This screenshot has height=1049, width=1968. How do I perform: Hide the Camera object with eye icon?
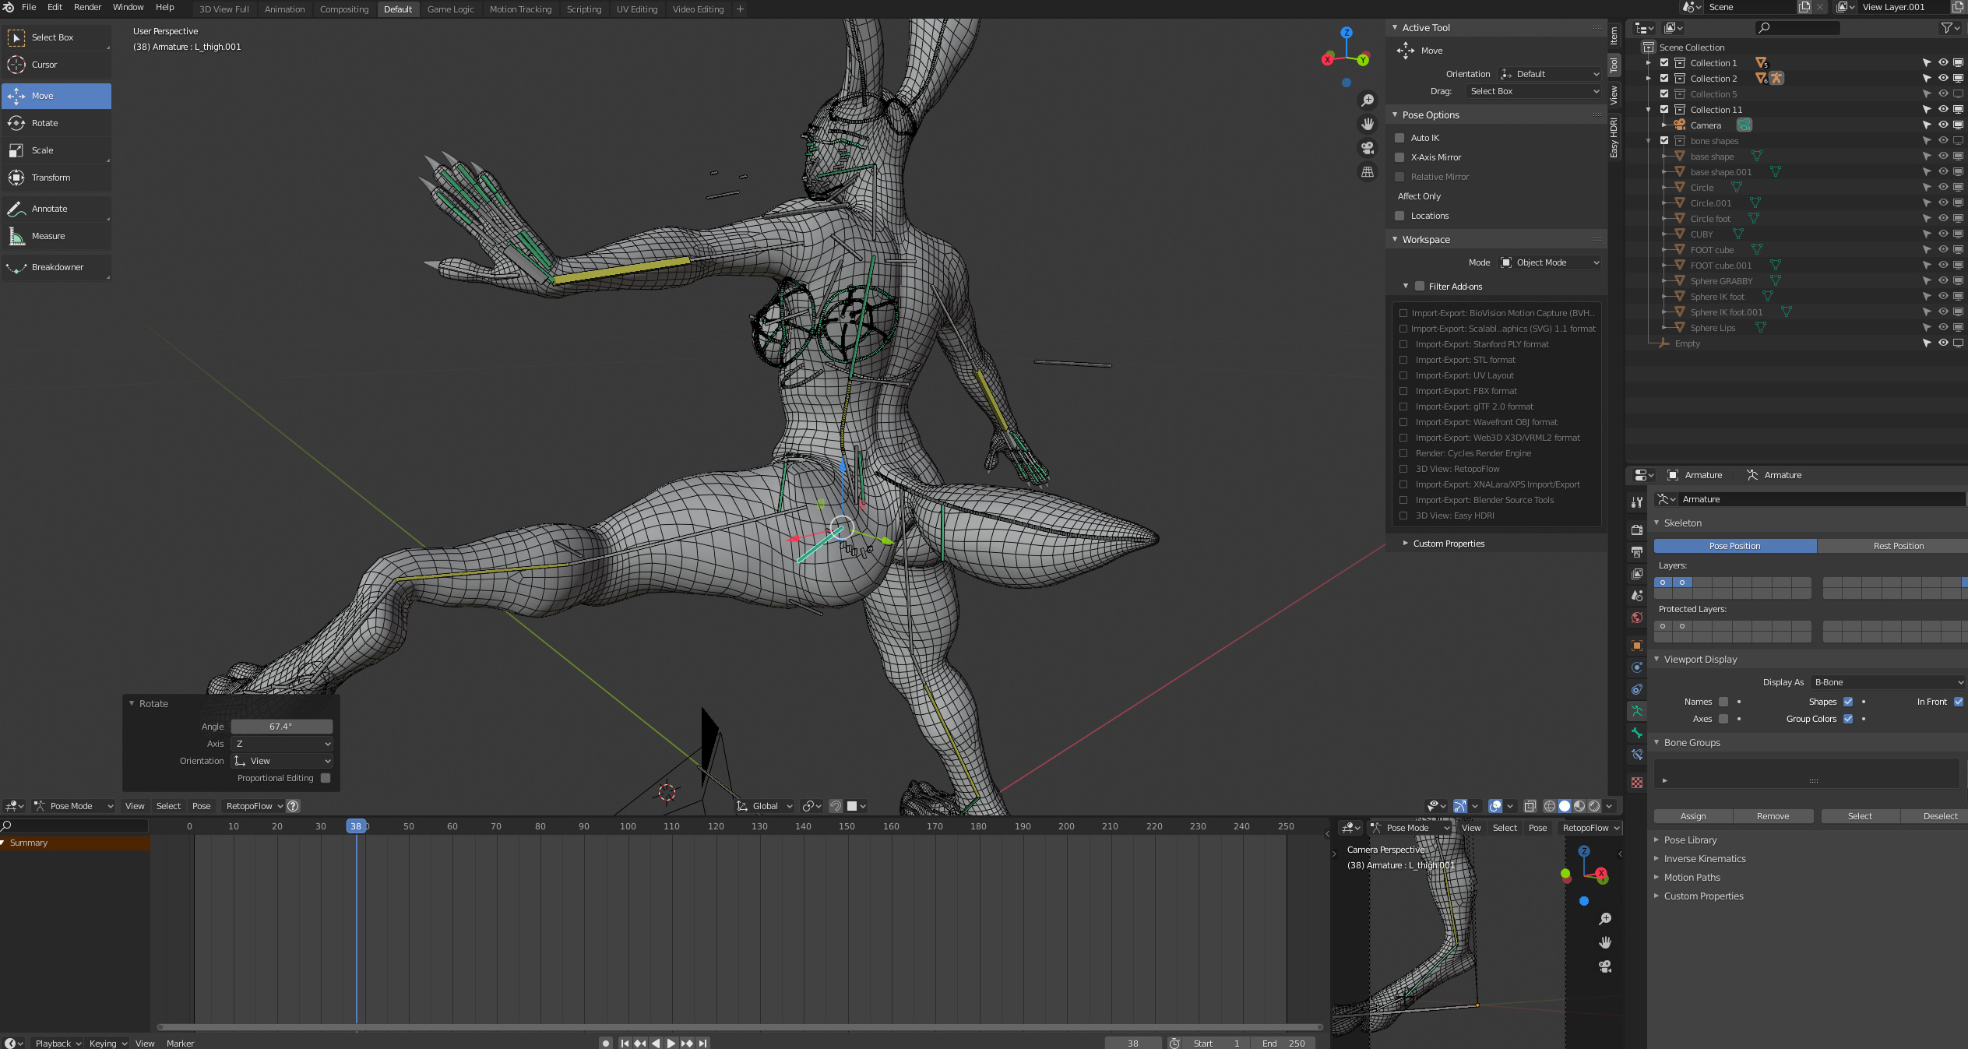tap(1943, 125)
